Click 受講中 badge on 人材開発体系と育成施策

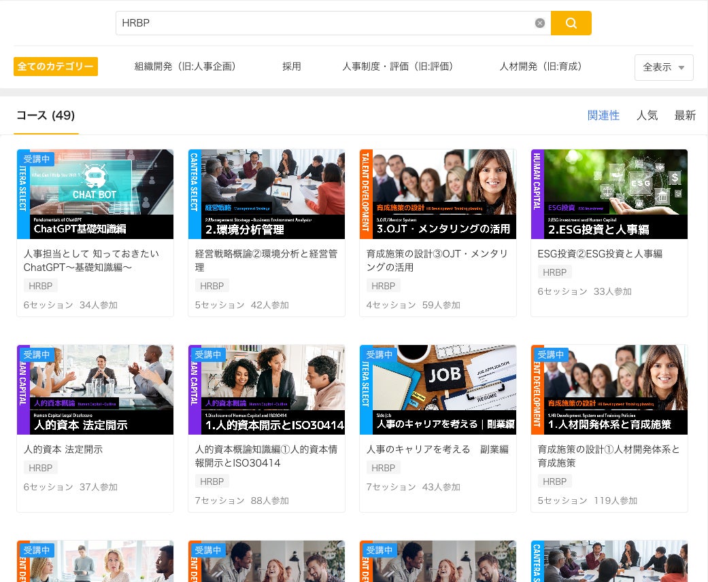coord(550,354)
